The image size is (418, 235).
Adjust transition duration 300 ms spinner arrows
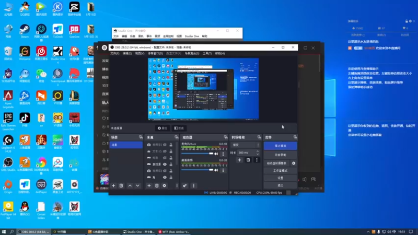258,152
